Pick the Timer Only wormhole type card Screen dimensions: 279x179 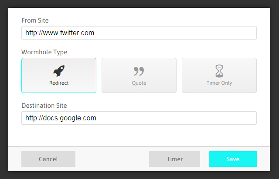[219, 75]
